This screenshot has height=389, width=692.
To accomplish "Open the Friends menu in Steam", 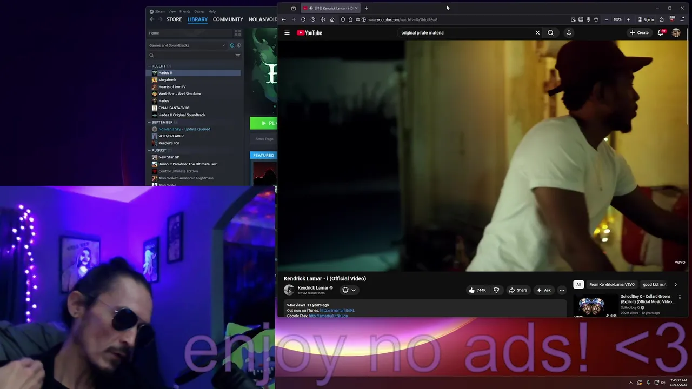I will pos(185,11).
